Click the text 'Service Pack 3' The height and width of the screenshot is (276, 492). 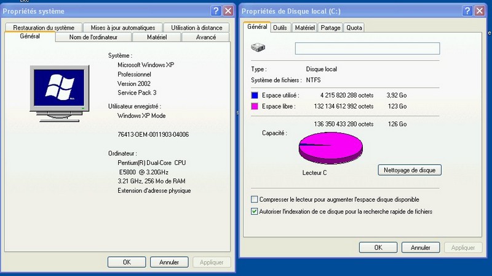pos(137,93)
